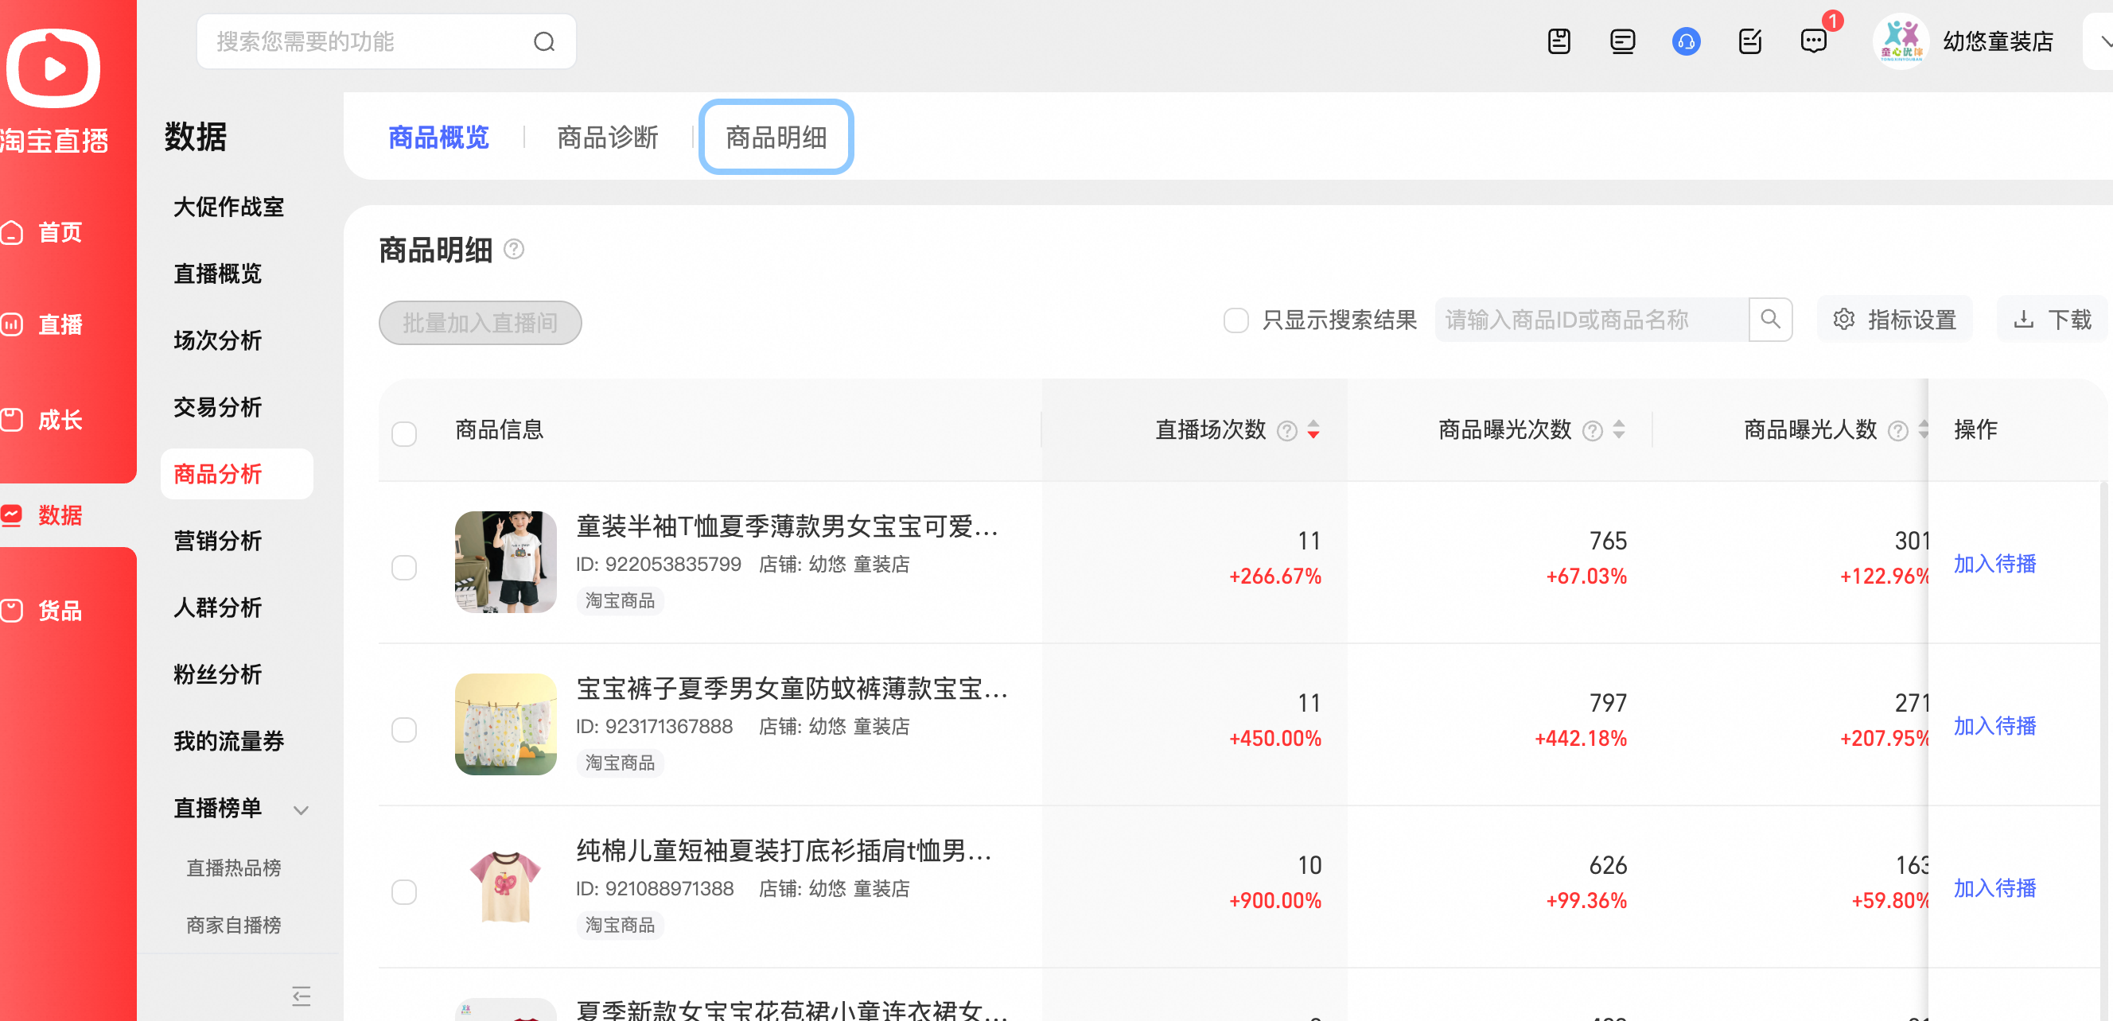Click product ID 922053835799
This screenshot has width=2113, height=1021.
click(x=658, y=565)
